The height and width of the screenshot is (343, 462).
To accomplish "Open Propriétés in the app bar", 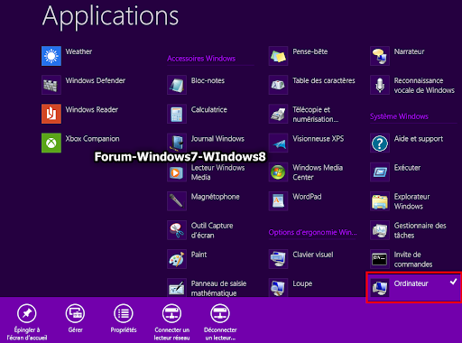I will pyautogui.click(x=124, y=319).
